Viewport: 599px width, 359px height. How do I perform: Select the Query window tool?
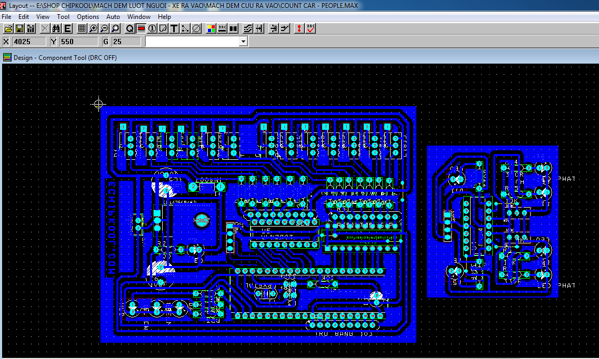coord(129,28)
